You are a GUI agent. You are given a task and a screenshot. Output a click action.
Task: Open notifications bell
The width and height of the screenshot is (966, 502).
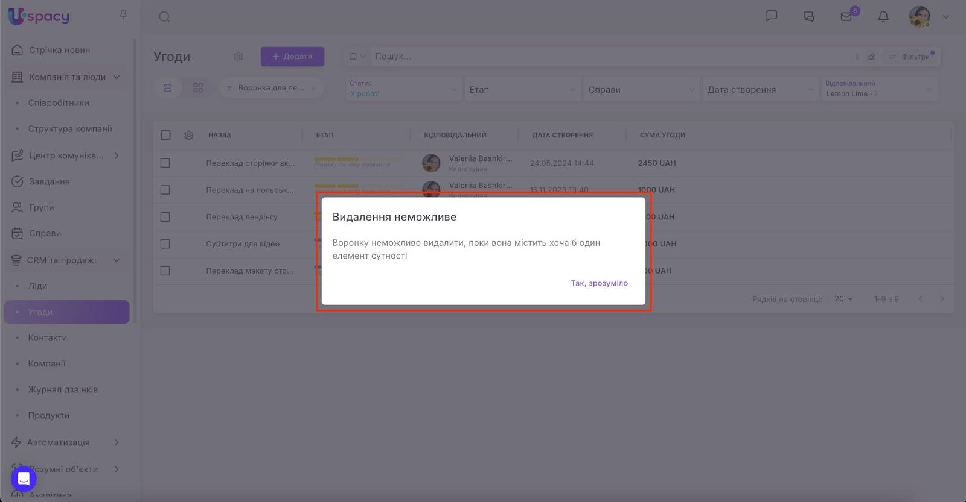[883, 17]
